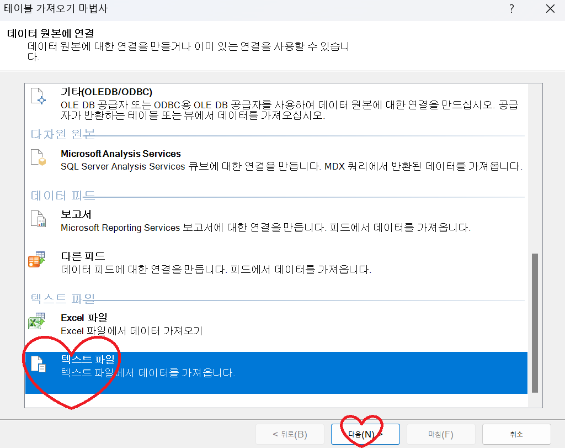Click the 다른 피드 feed icon

tap(36, 259)
